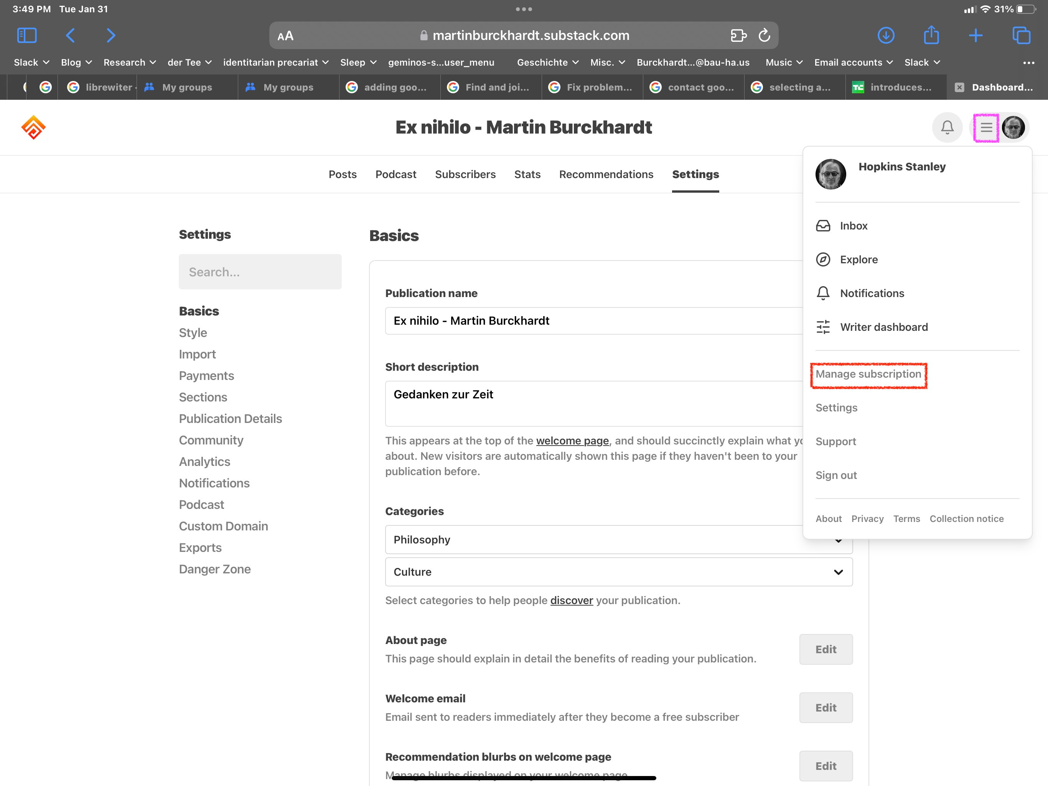Open the bookmarks bar overflow ellipsis

tap(1028, 63)
